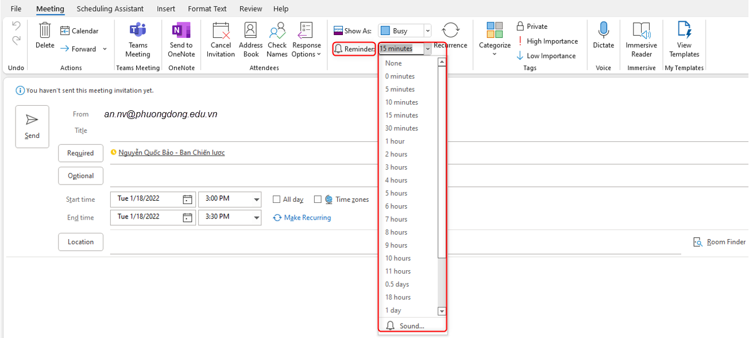Viewport: 749px width, 338px height.
Task: Open the Format Text tab
Action: [207, 9]
